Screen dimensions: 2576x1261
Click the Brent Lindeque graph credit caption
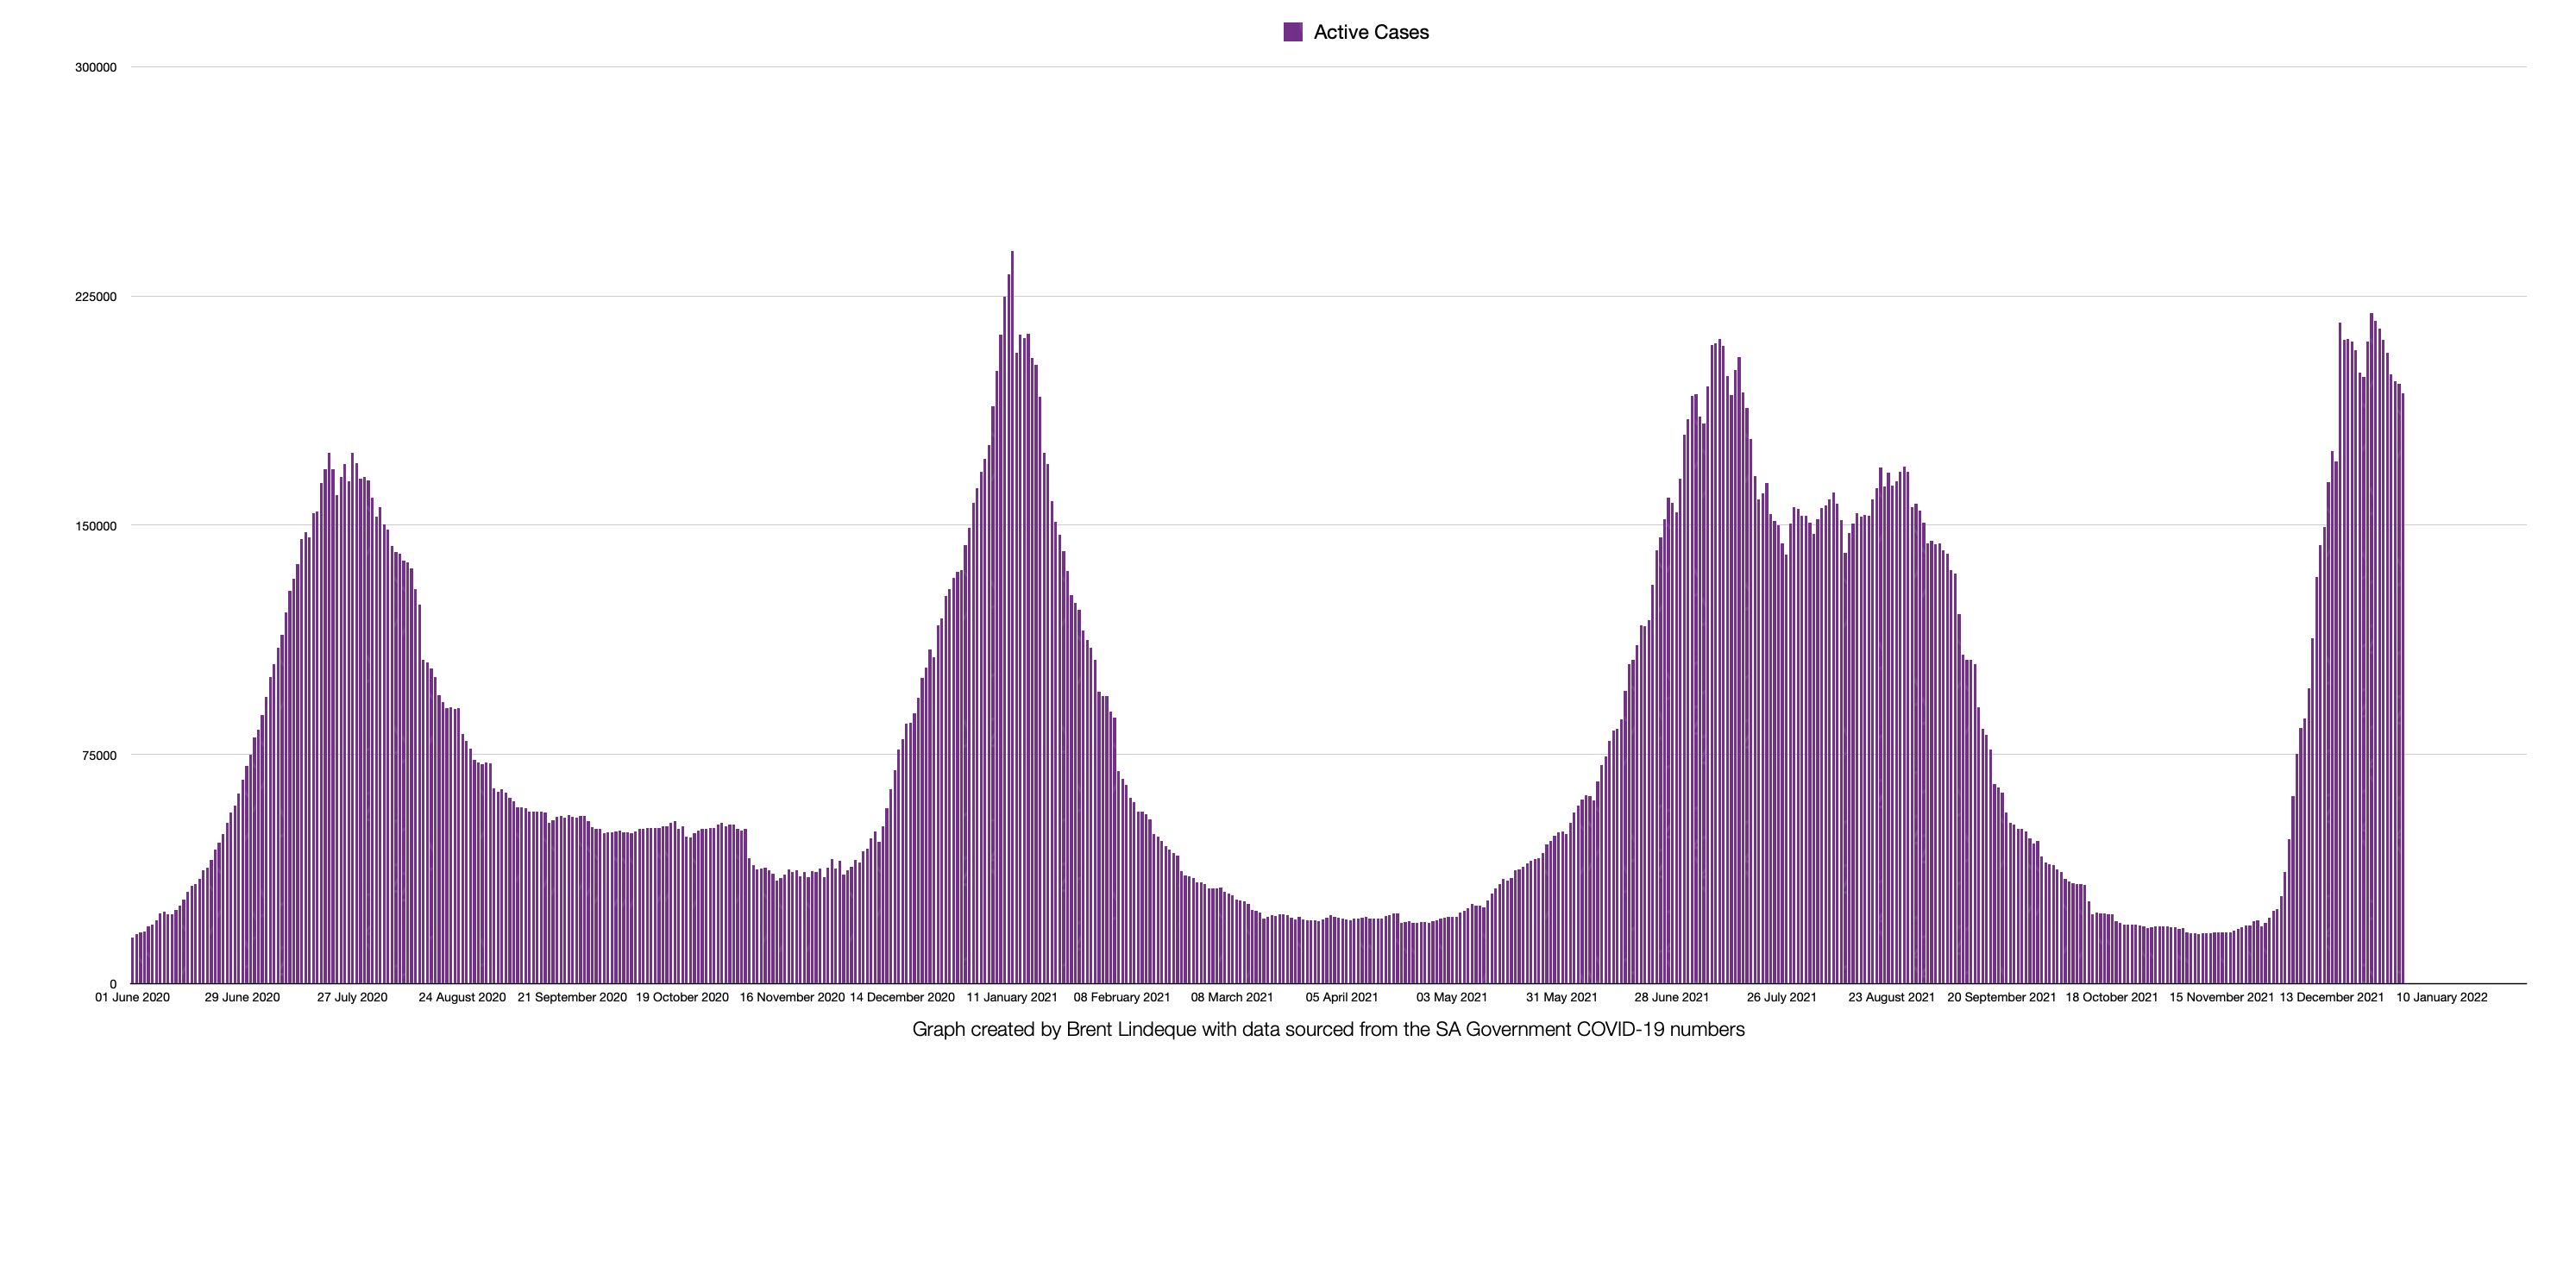(1328, 1030)
